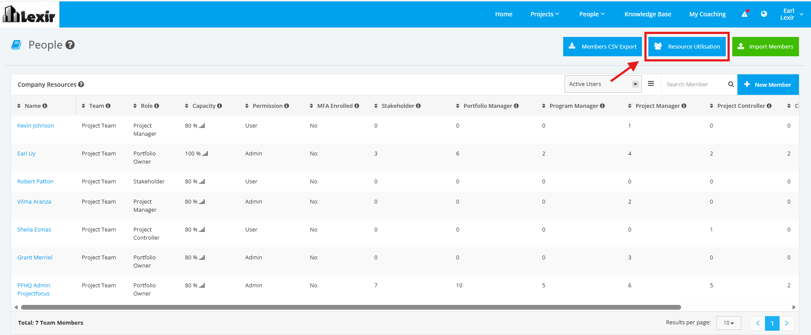Open capacity chart icon for Earl Uy
Screen dimensions: 811x335
[x=205, y=154]
